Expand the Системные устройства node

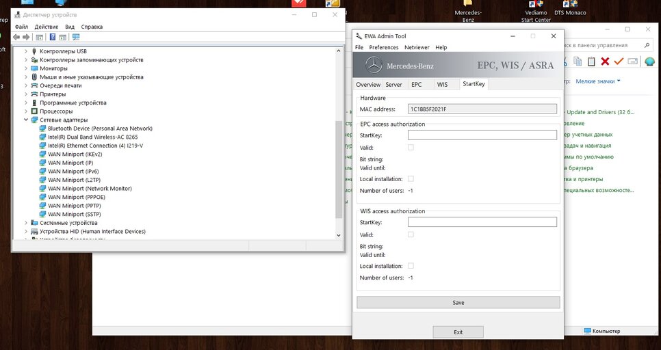point(26,223)
